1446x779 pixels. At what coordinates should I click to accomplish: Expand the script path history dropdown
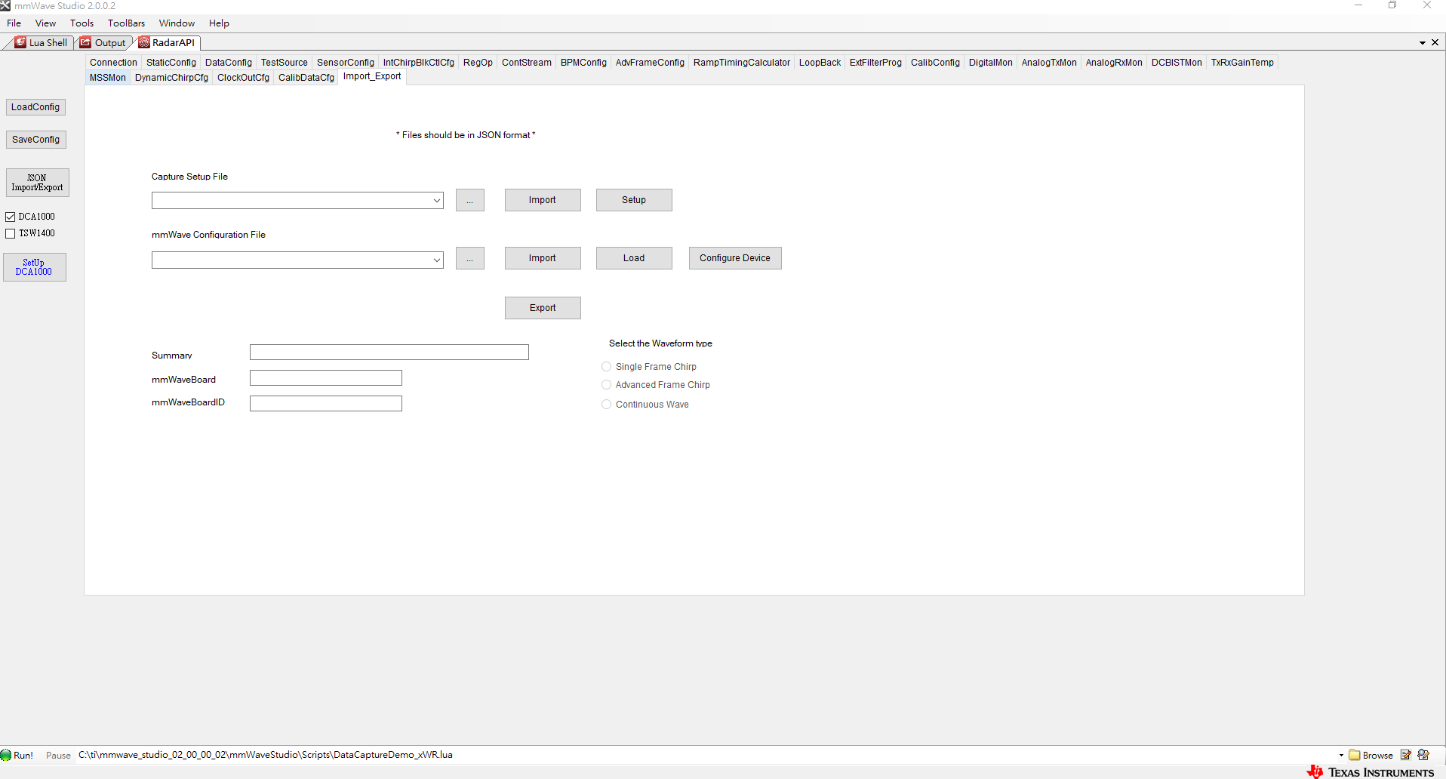pyautogui.click(x=1341, y=755)
